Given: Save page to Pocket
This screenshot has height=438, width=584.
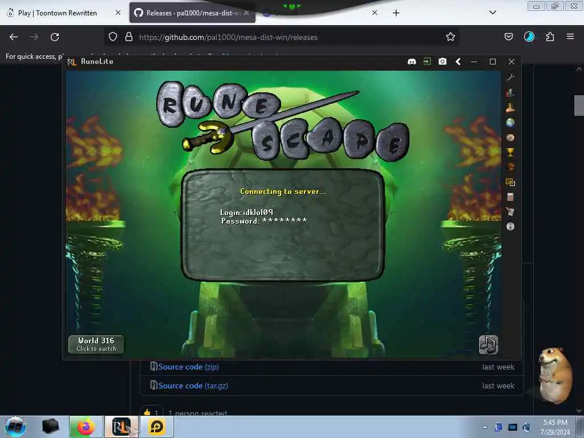Looking at the screenshot, I should click(x=509, y=36).
